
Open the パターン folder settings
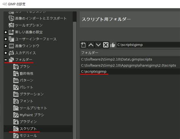pyautogui.click(x=27, y=80)
